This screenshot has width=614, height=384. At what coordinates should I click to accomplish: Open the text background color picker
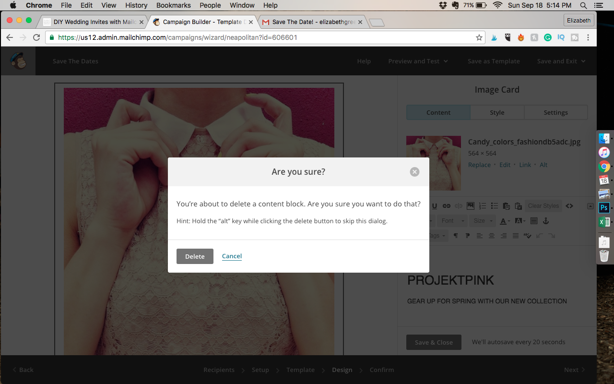[520, 221]
